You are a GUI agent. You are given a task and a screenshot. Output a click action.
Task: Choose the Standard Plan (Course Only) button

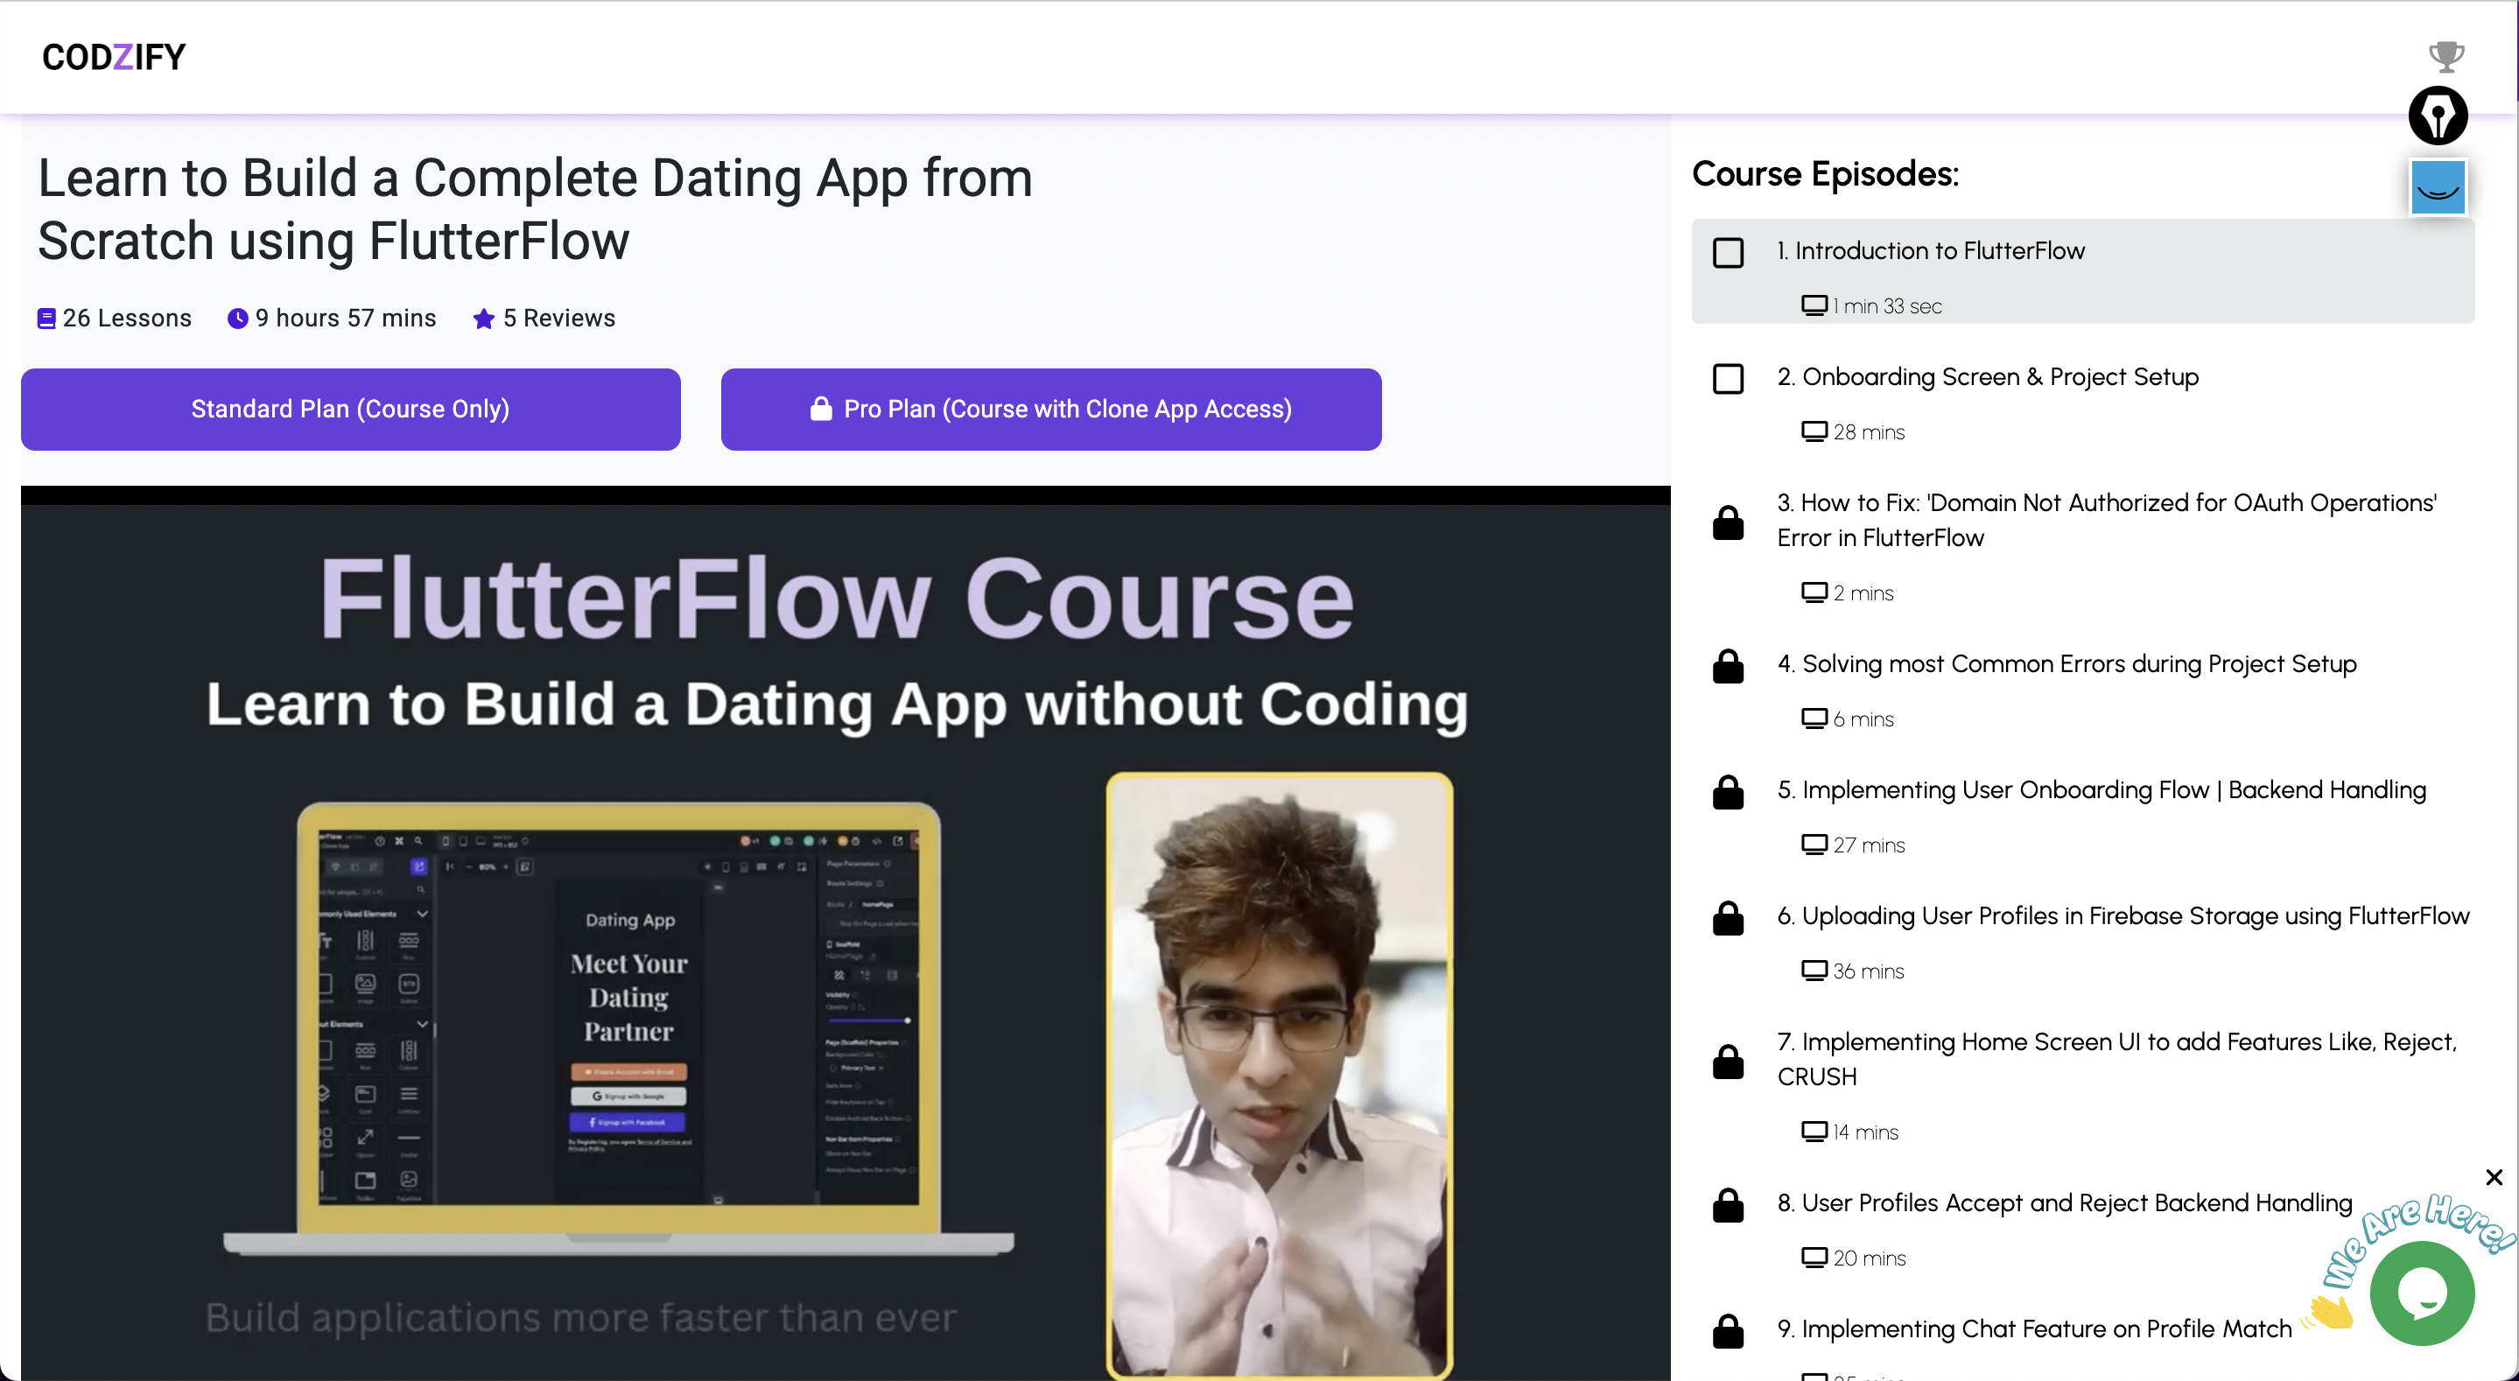350,409
